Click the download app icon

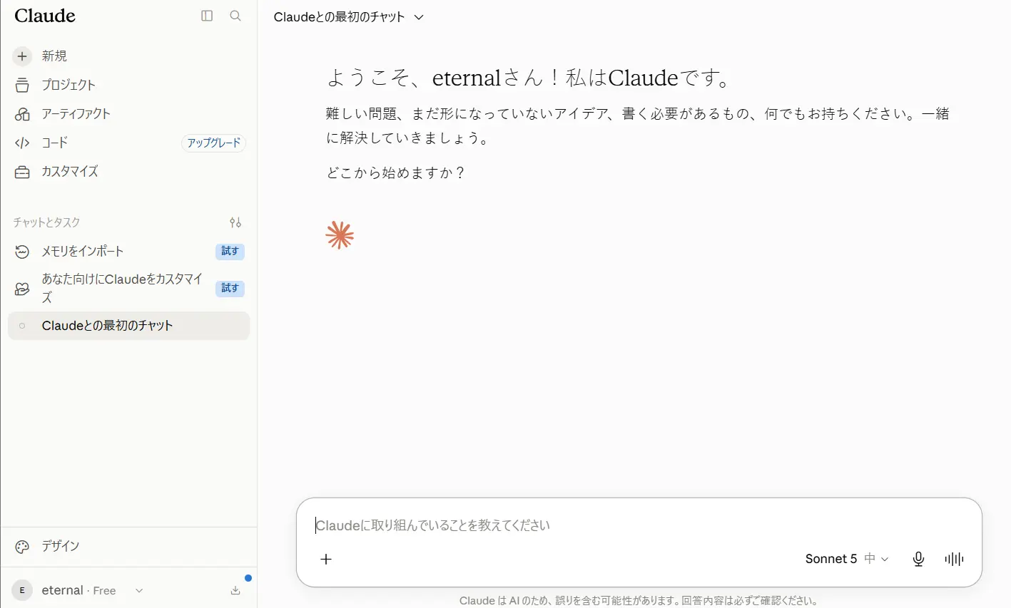[235, 590]
